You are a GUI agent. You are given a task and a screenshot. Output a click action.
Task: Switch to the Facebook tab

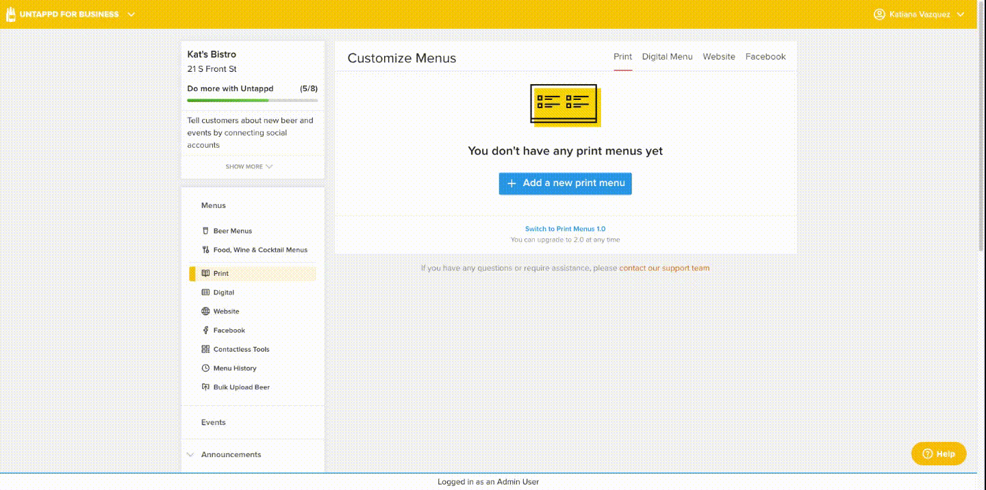(766, 57)
